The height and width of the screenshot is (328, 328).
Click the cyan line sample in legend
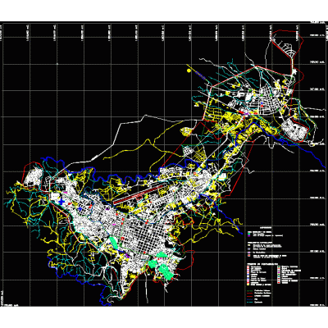point(250,303)
